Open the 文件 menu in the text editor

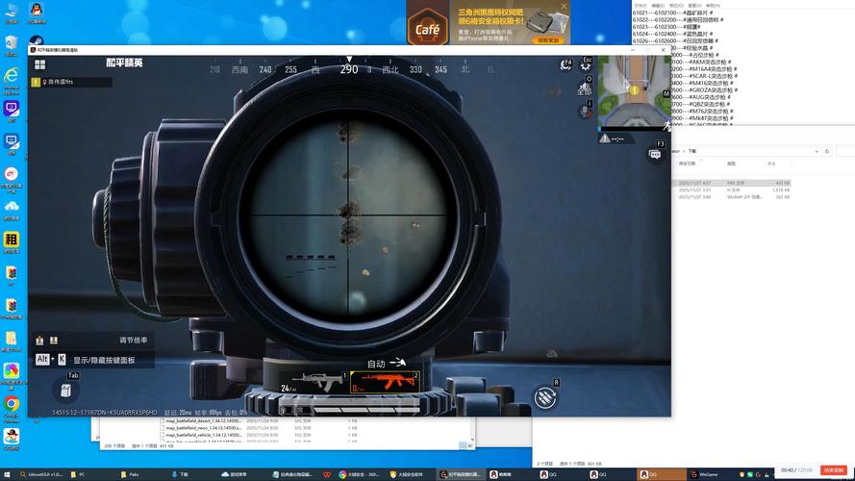(x=641, y=6)
